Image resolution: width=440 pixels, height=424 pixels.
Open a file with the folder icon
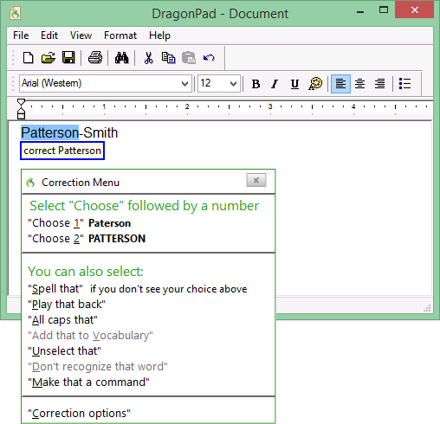pyautogui.click(x=49, y=58)
